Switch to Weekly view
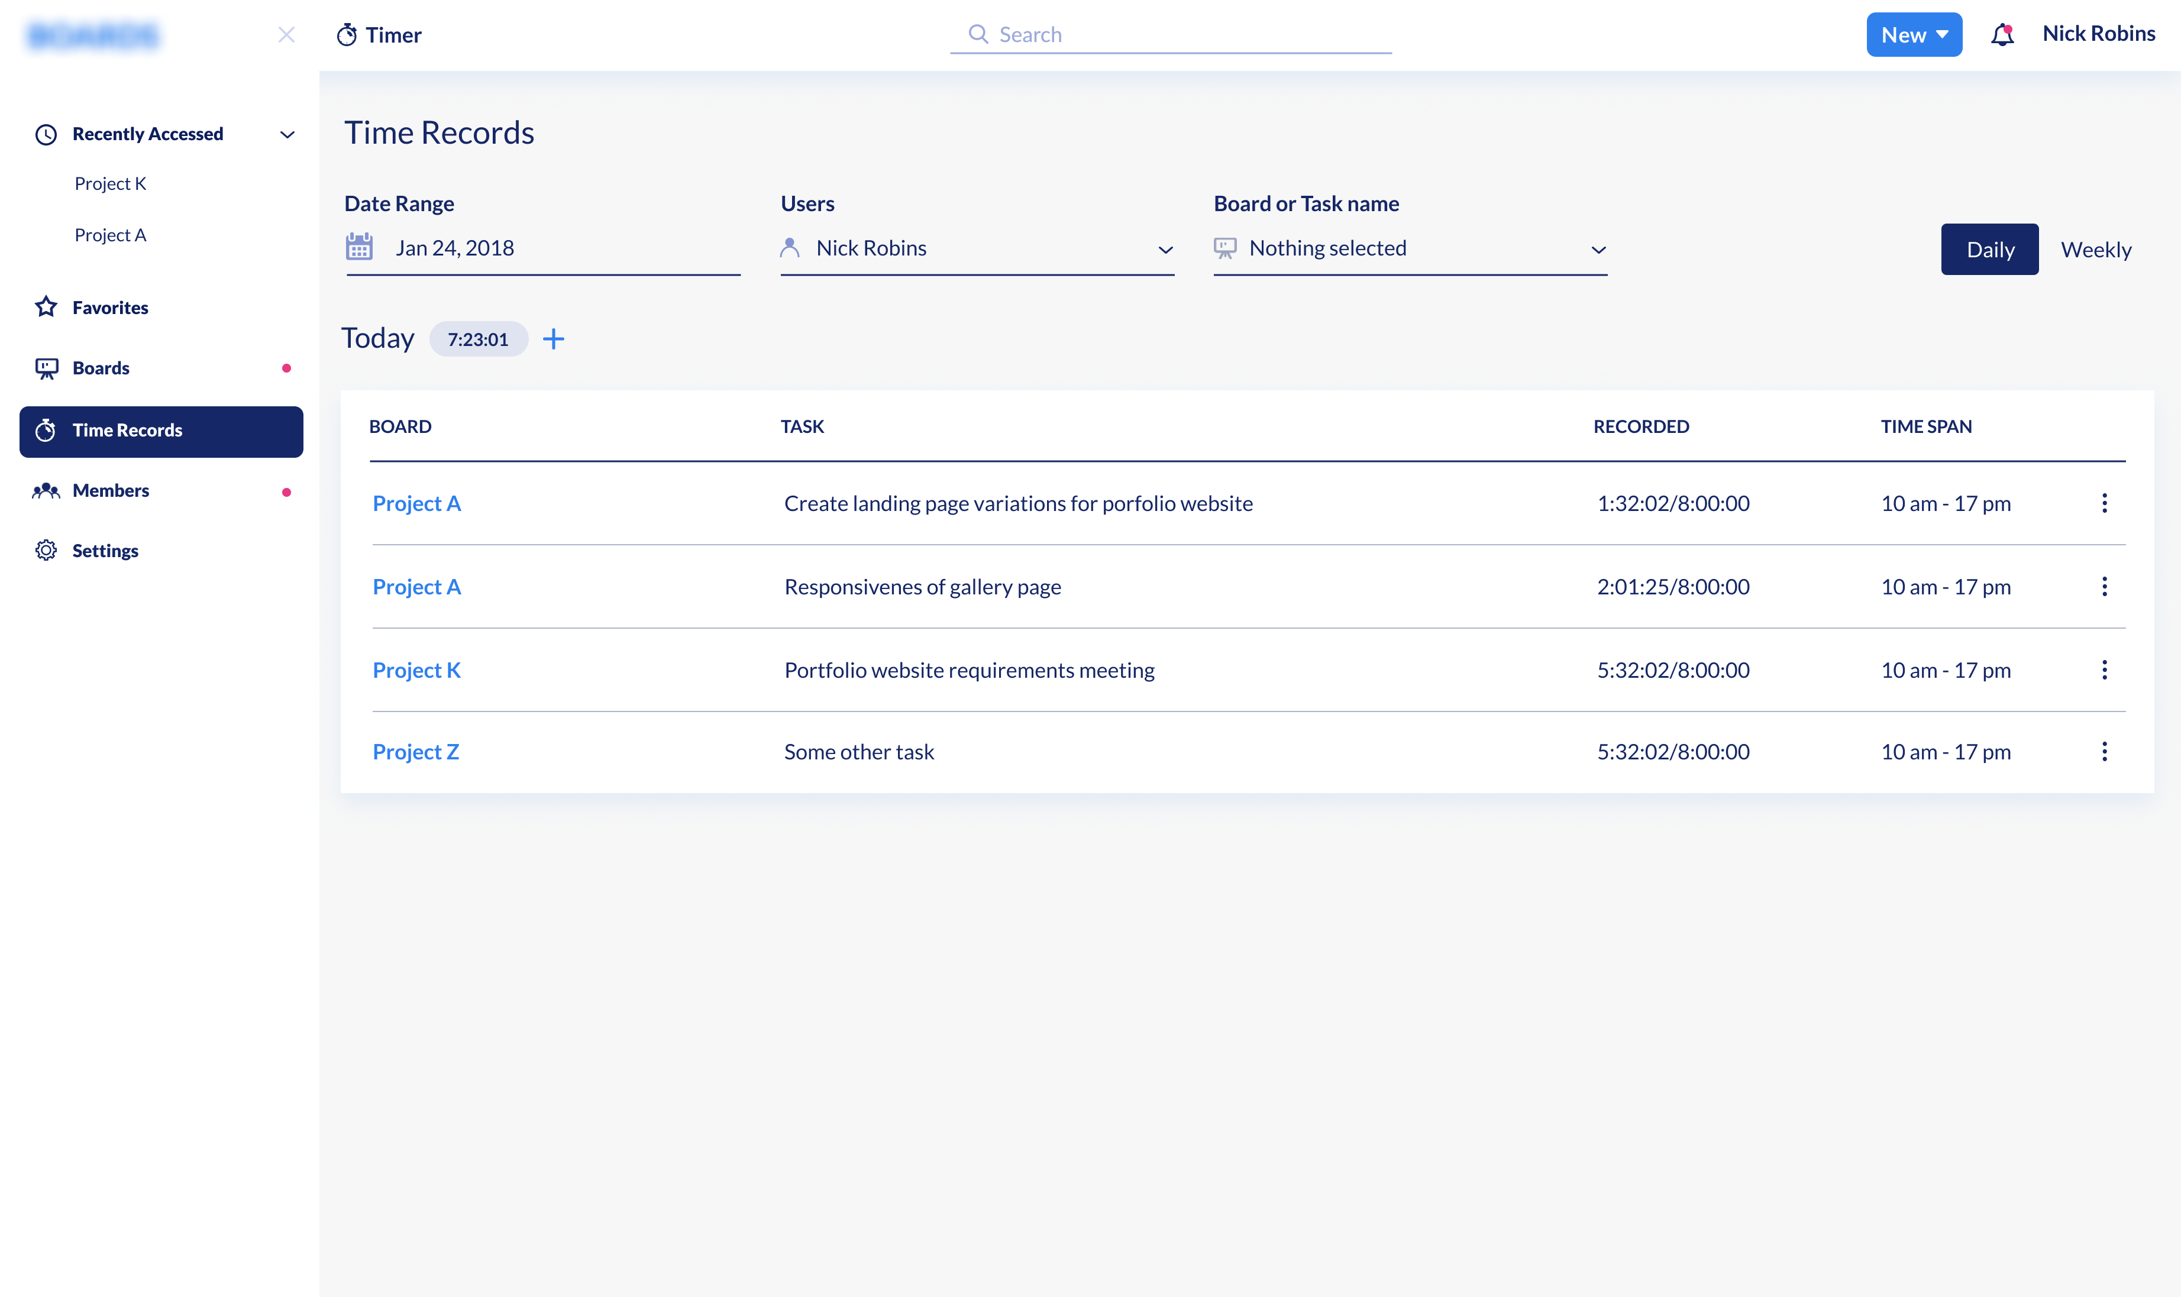 point(2096,250)
